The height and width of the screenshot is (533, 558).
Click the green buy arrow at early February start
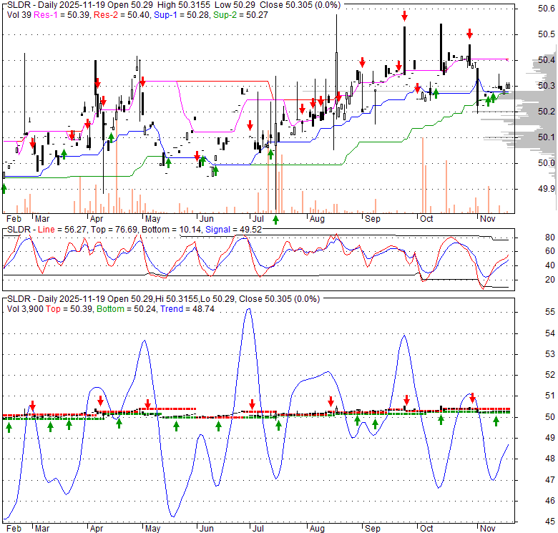click(4, 187)
